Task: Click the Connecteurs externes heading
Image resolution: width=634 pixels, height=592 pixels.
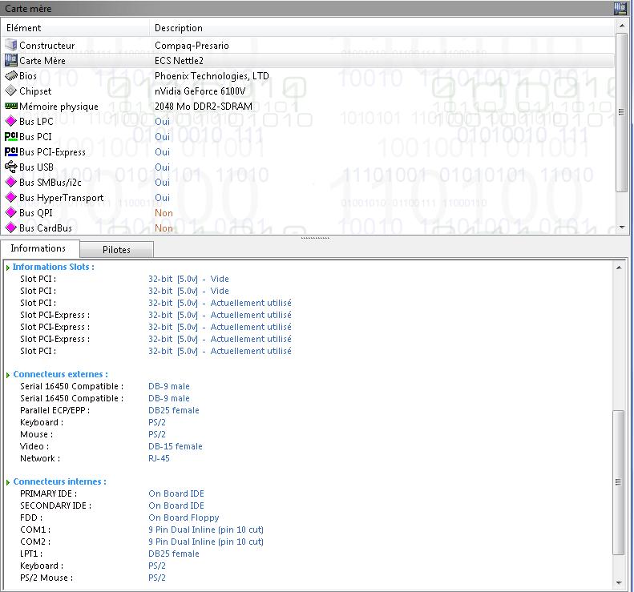Action: point(61,374)
